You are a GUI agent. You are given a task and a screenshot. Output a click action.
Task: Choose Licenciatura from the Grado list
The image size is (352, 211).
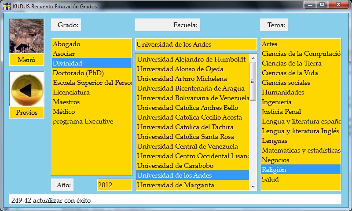coord(71,92)
